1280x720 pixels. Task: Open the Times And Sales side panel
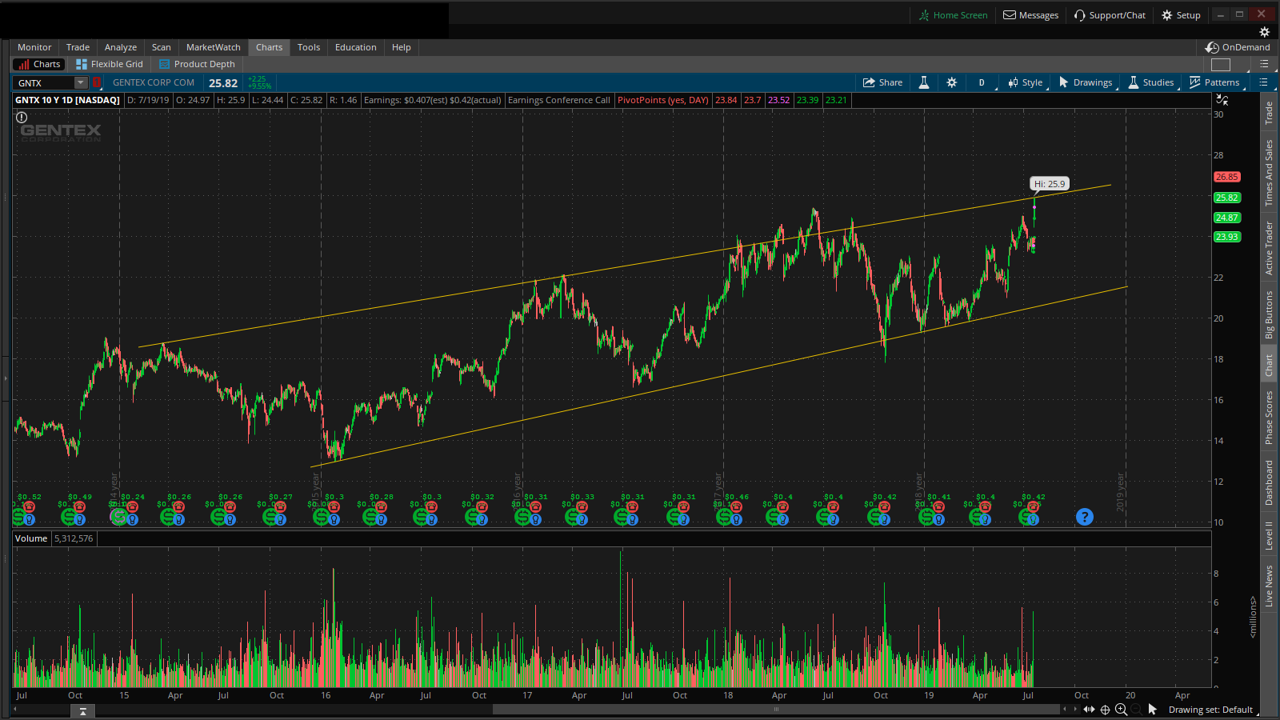coord(1269,173)
